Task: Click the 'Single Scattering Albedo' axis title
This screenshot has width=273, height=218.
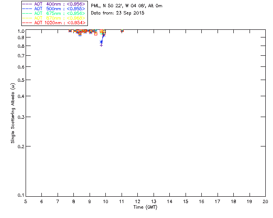Action: pos(13,113)
